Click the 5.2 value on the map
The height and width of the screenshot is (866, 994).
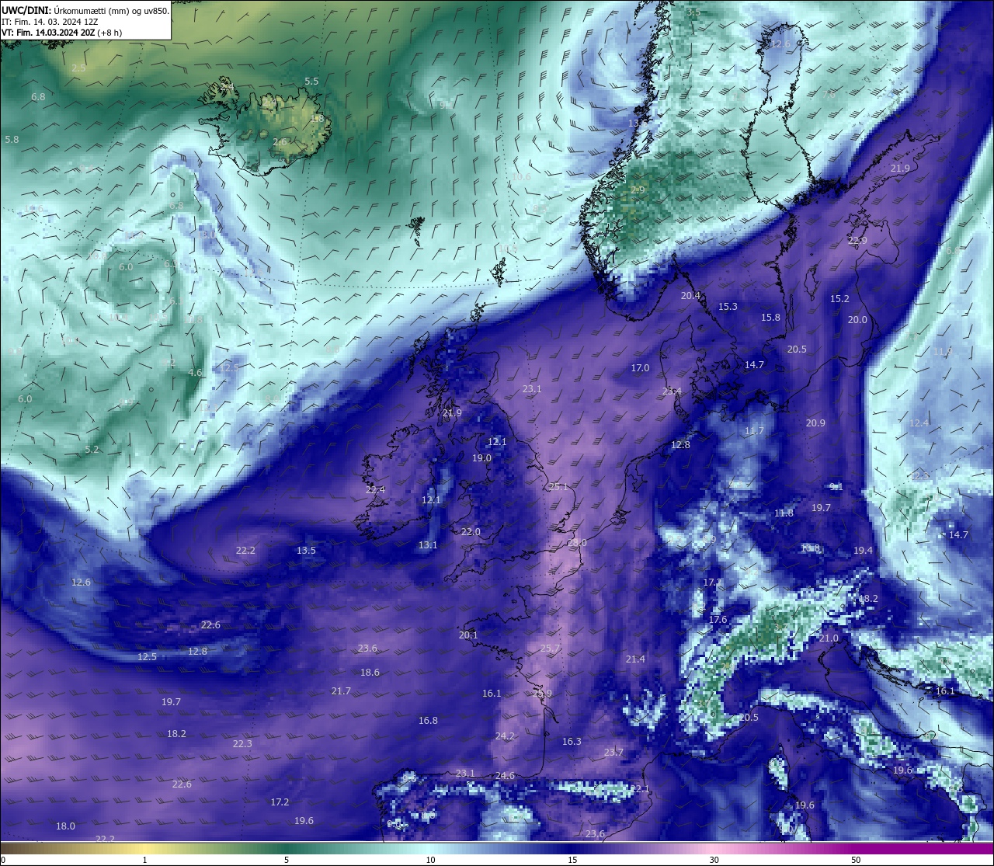(92, 450)
